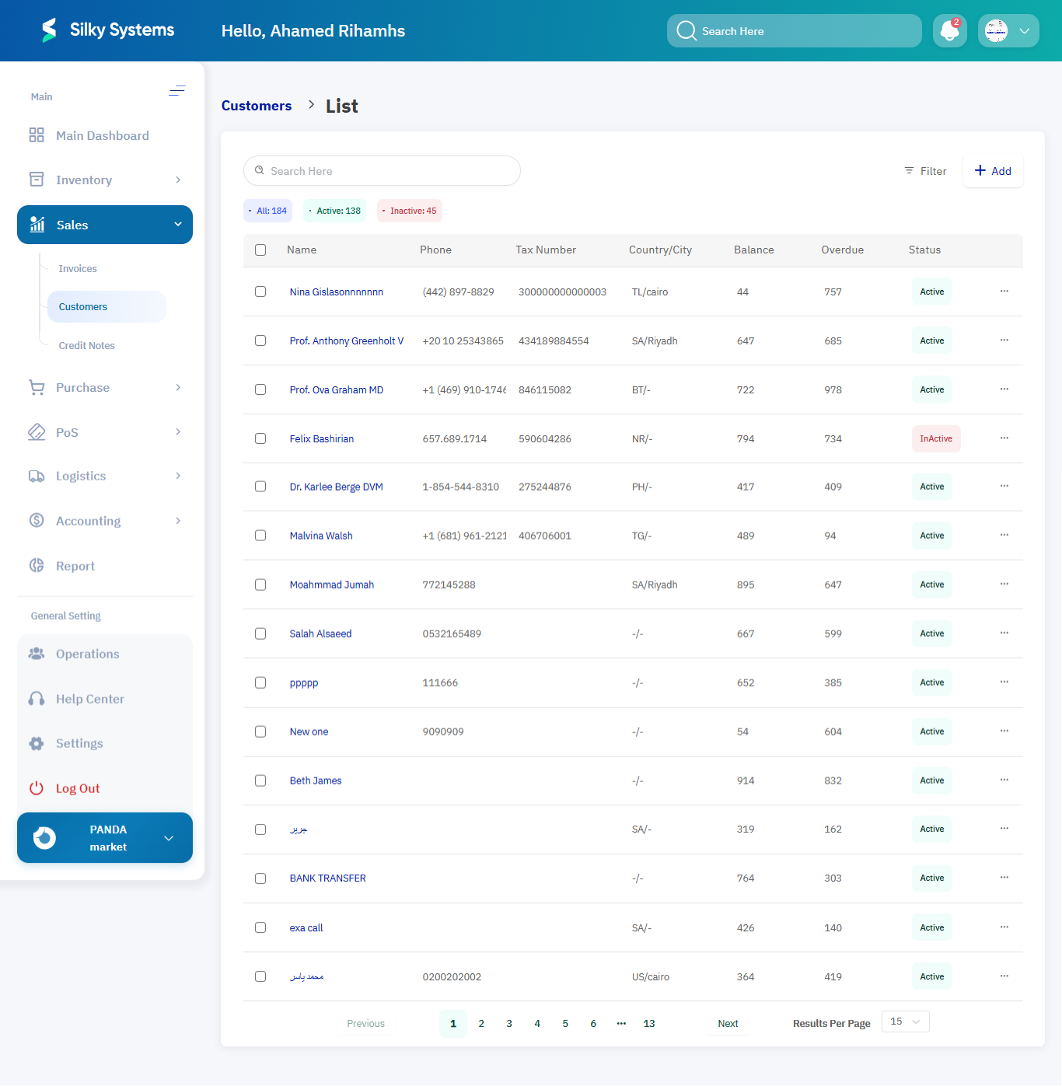1062x1086 pixels.
Task: Click the Purchase cart icon
Action: pyautogui.click(x=36, y=387)
